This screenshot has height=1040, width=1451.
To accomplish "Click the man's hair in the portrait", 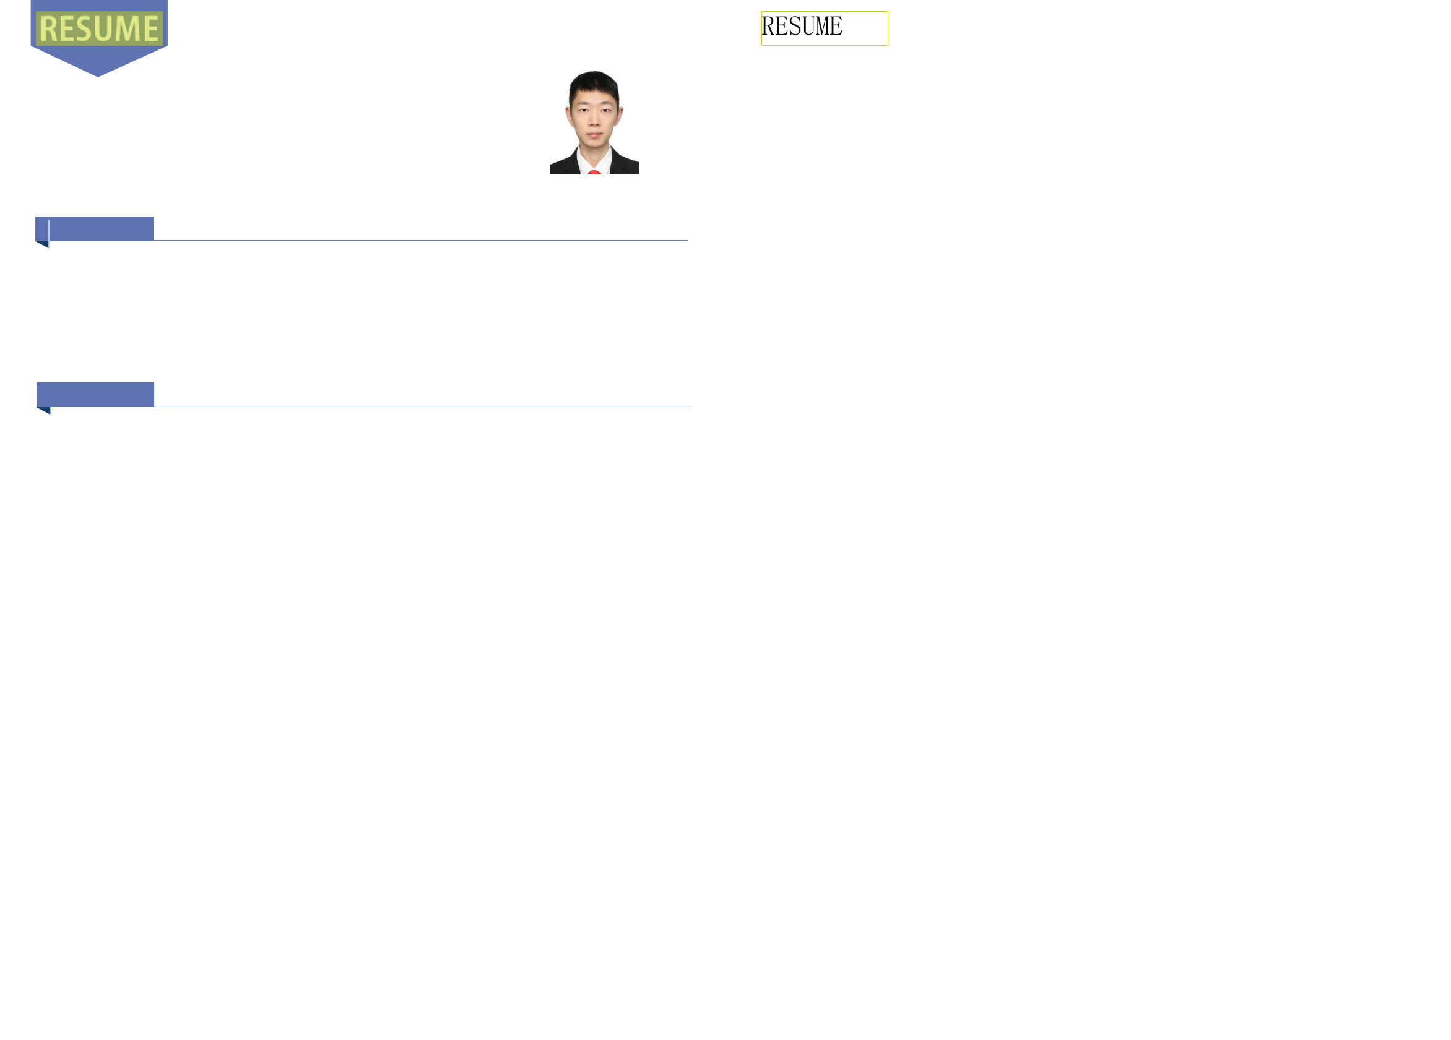I will coord(594,82).
